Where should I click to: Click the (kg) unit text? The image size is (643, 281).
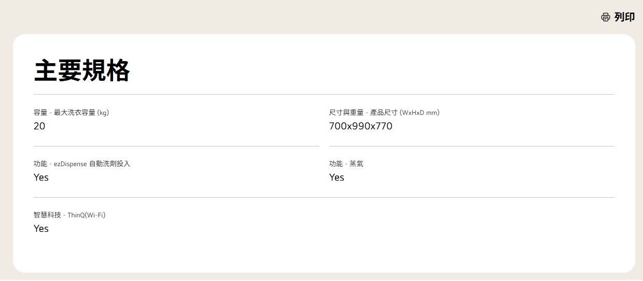[103, 112]
